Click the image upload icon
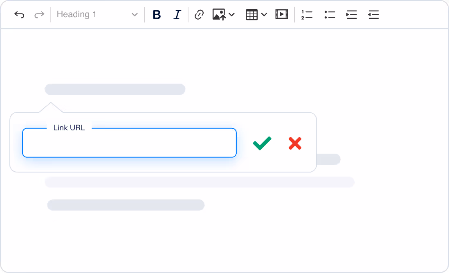 coord(219,15)
